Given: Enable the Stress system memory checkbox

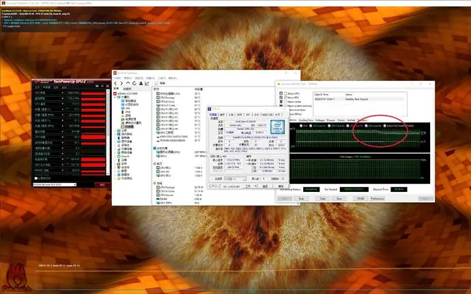Looking at the screenshot, I should (285, 106).
